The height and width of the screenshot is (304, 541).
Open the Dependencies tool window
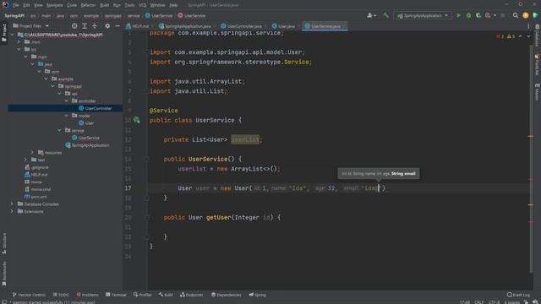coord(227,295)
